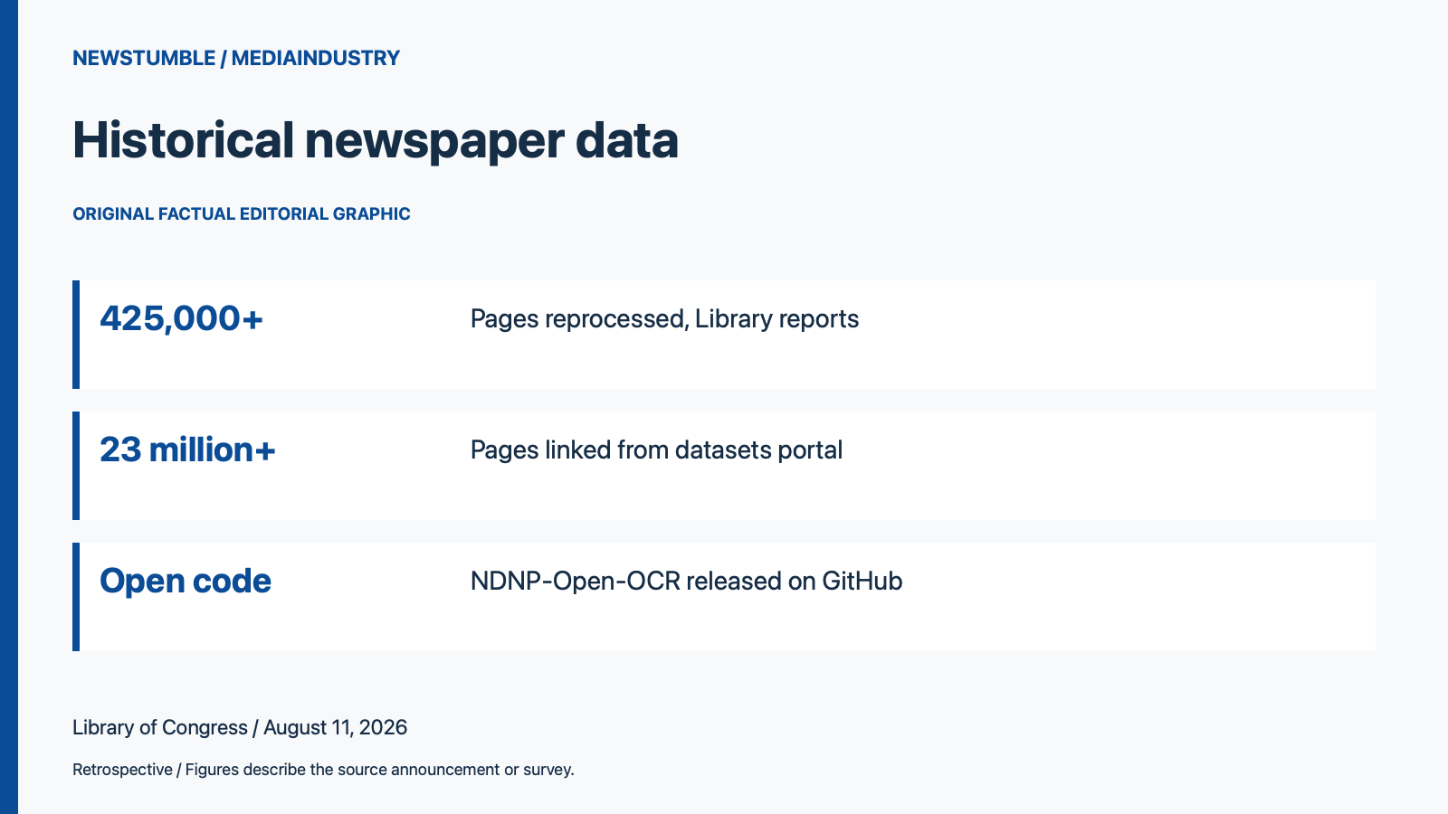
Task: Click 'Library of Congress / August 11, 2026' line
Action: pyautogui.click(x=240, y=728)
